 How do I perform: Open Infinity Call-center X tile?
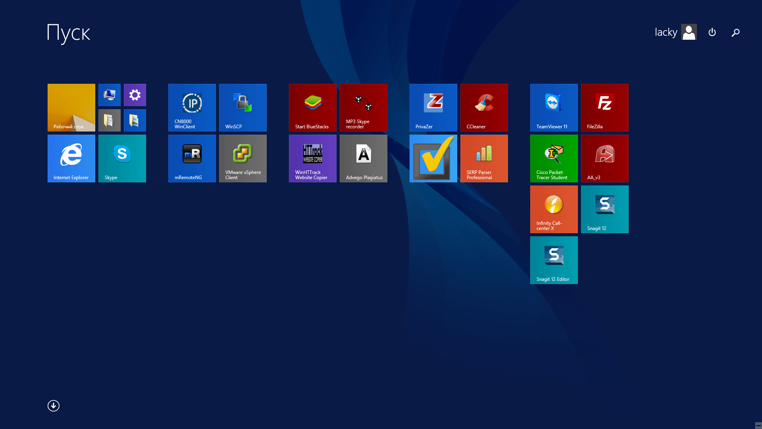[554, 209]
